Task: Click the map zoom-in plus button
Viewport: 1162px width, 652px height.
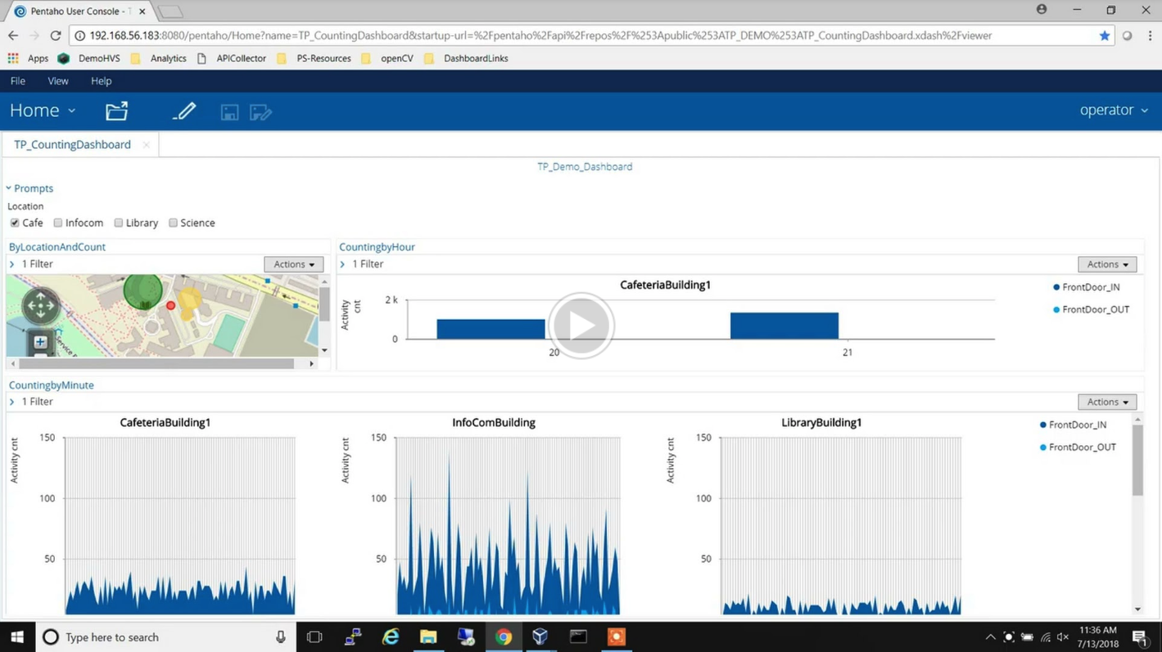Action: point(40,342)
